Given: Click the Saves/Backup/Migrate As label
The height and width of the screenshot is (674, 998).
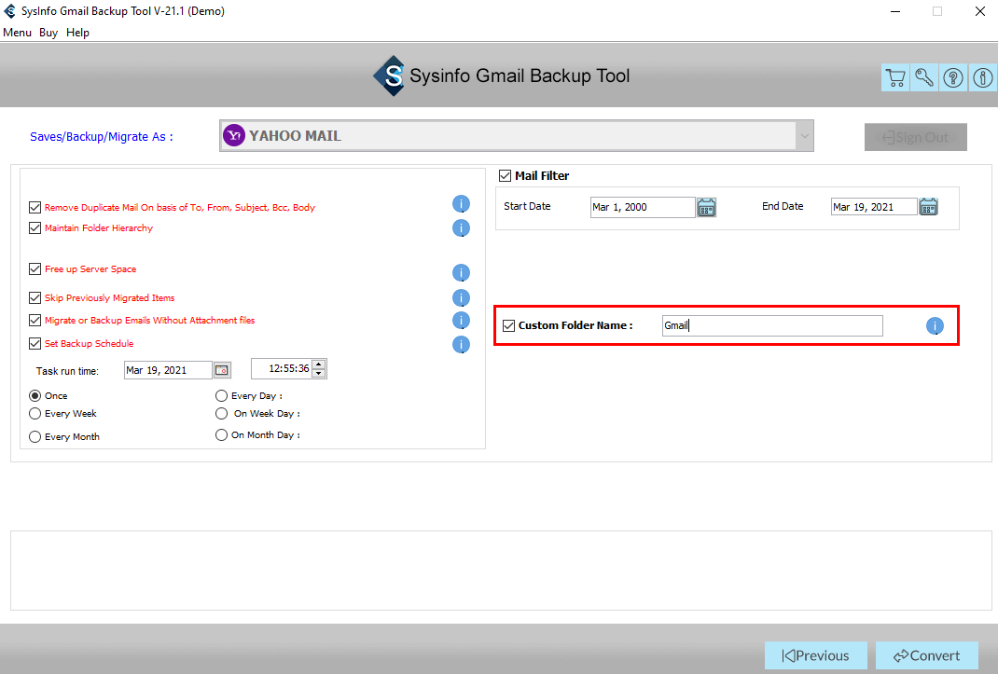Looking at the screenshot, I should pos(102,137).
